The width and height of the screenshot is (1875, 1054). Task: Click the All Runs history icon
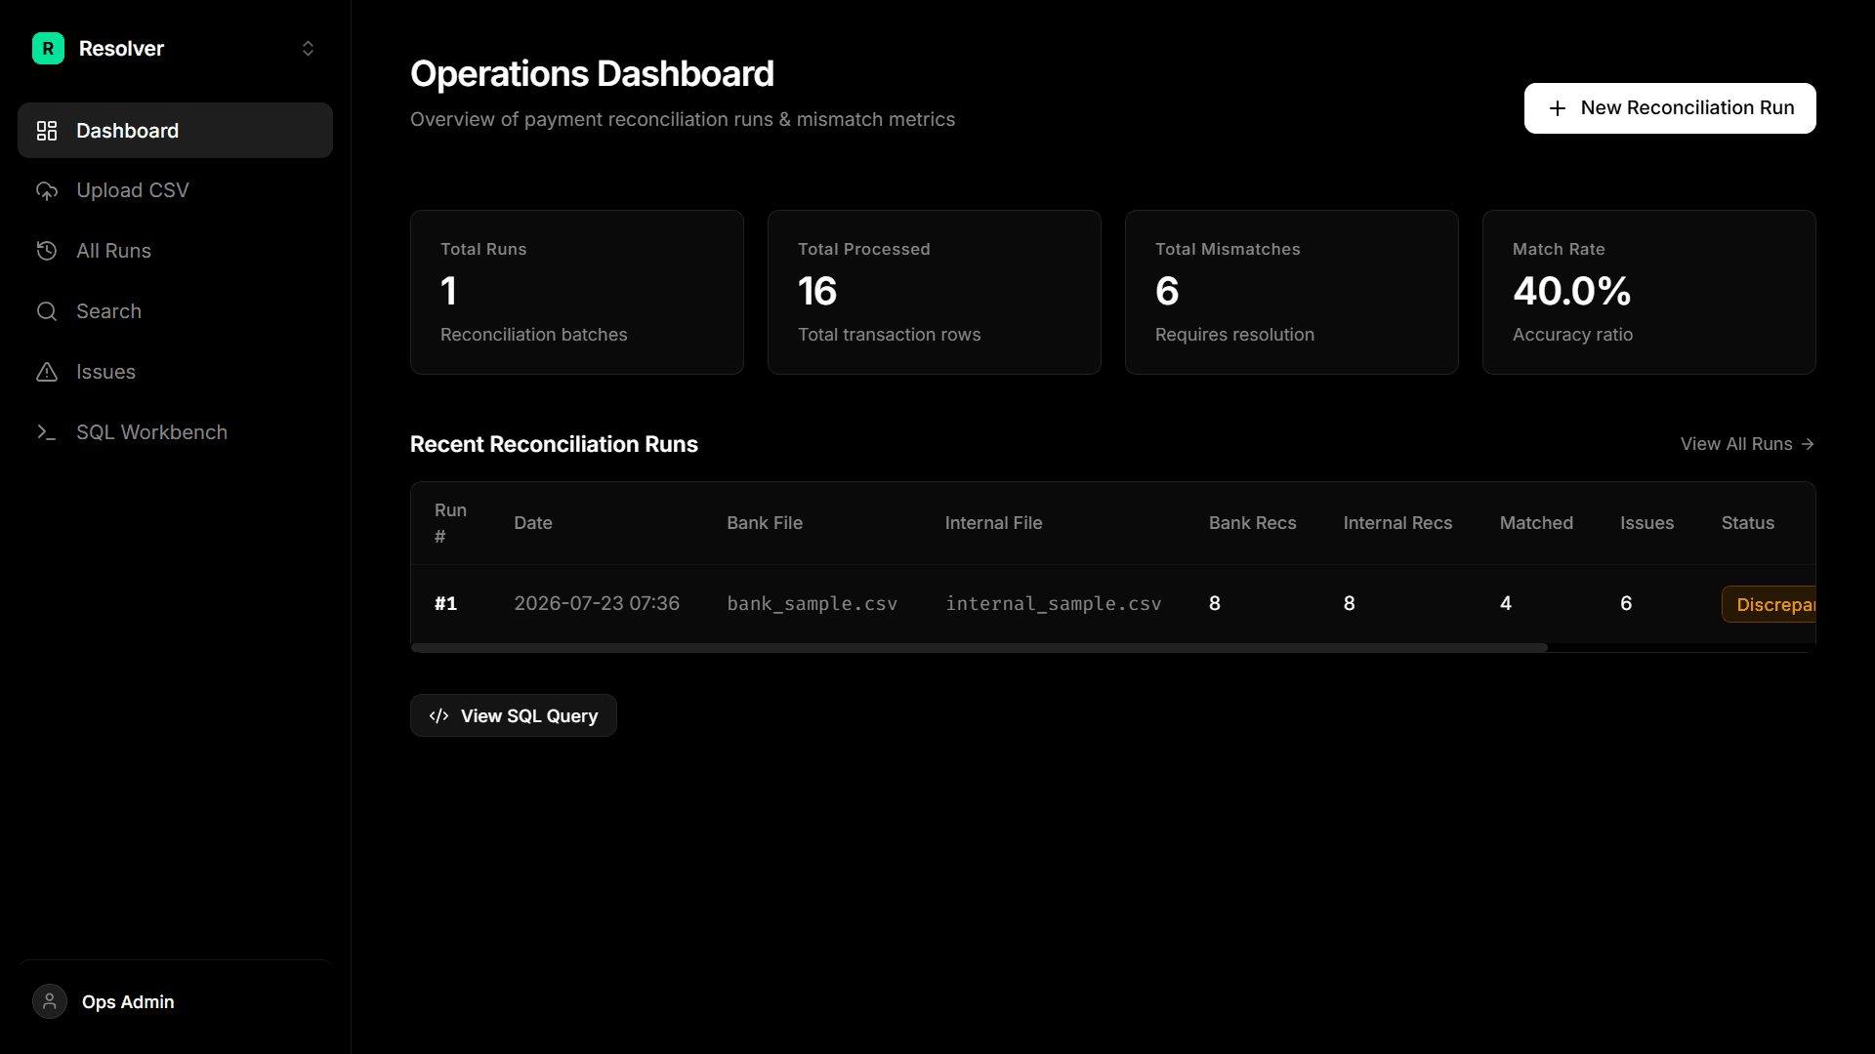coord(47,251)
